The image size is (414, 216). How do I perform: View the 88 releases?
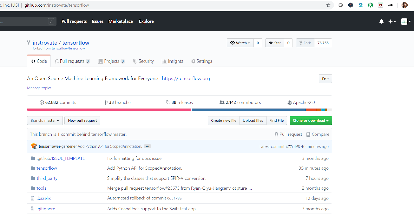(x=179, y=102)
